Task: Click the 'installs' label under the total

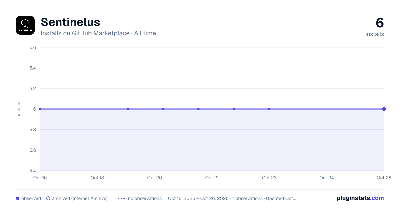Action: point(375,34)
